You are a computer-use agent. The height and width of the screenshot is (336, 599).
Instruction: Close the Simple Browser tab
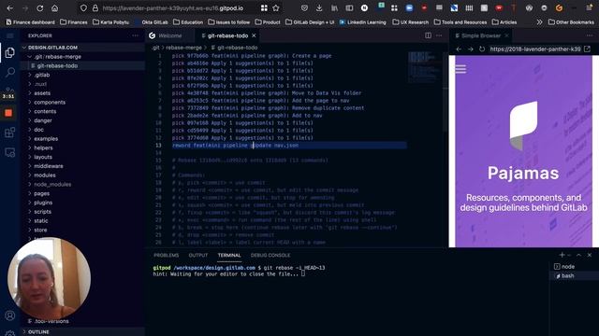pos(506,35)
